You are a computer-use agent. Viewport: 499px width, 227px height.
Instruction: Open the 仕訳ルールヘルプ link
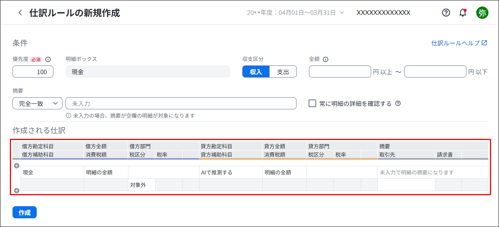459,43
